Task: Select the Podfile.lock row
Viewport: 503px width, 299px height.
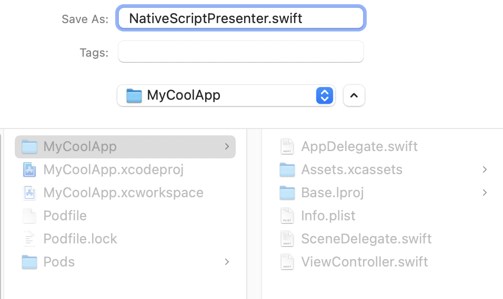Action: (x=125, y=239)
